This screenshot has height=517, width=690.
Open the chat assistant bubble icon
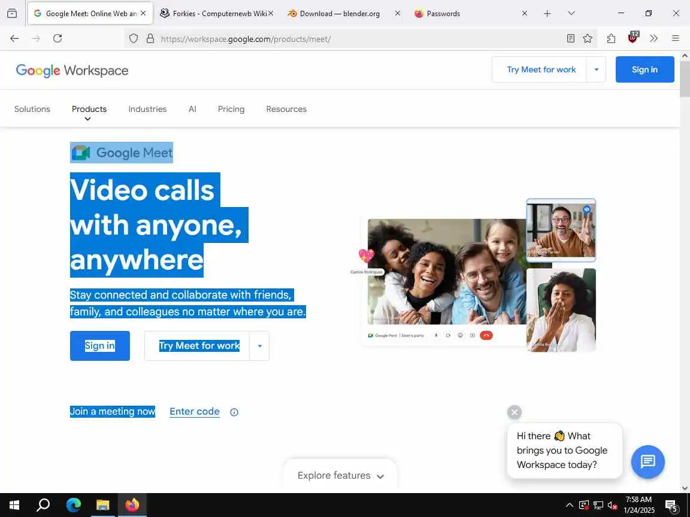[647, 461]
